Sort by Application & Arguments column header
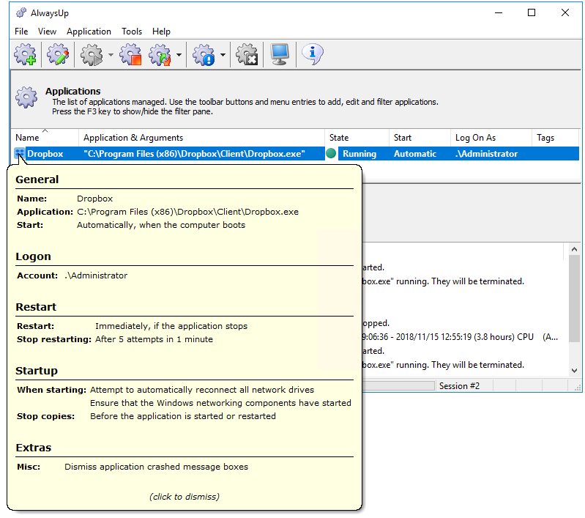 point(201,138)
